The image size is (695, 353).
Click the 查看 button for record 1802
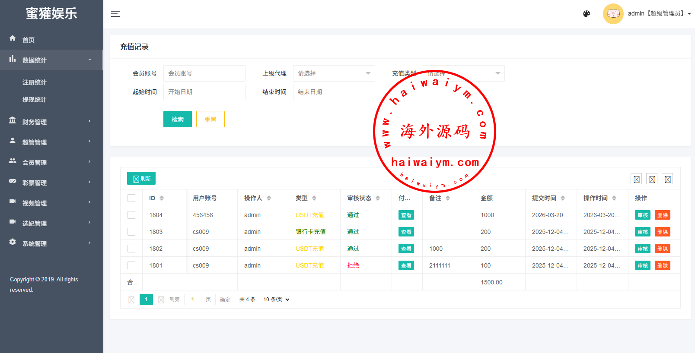(x=406, y=249)
